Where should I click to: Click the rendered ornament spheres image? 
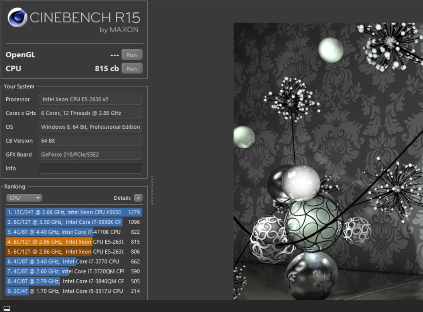coord(328,161)
